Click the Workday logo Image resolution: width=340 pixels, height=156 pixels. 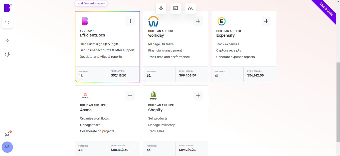(153, 21)
